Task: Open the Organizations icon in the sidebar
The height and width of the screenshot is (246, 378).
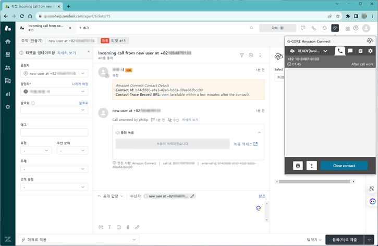Action: point(8,80)
